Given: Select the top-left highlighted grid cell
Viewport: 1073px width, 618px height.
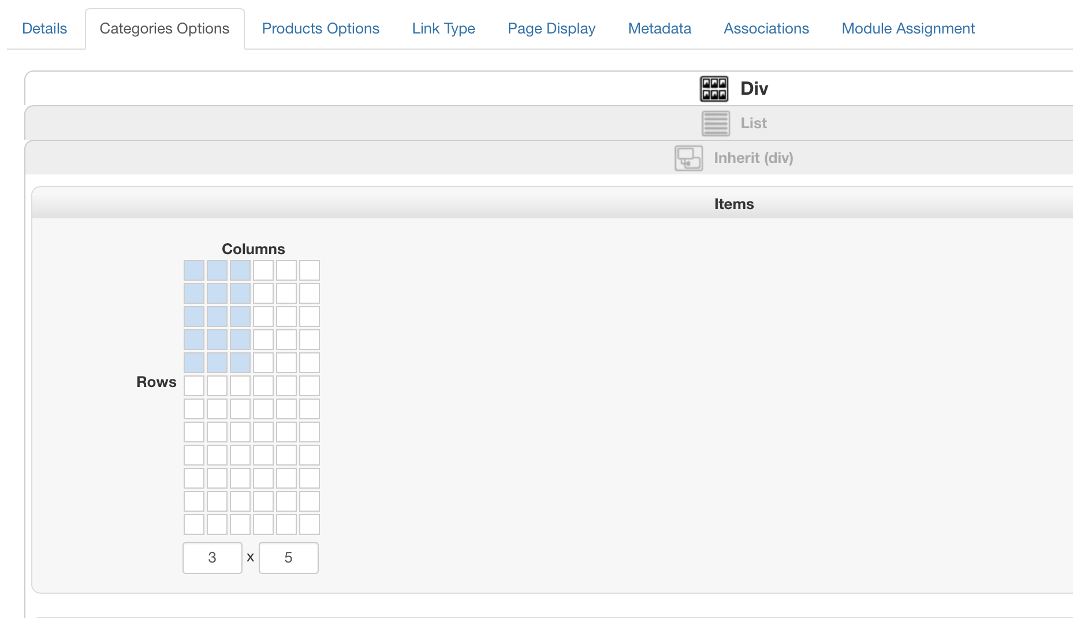Looking at the screenshot, I should (194, 270).
